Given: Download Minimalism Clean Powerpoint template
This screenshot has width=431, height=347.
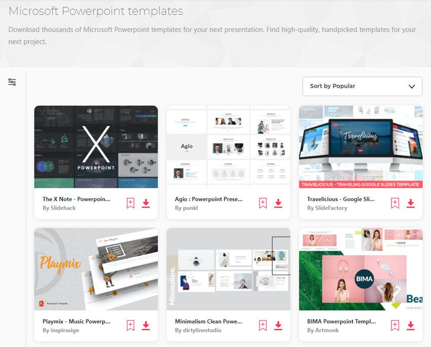Looking at the screenshot, I should [278, 326].
